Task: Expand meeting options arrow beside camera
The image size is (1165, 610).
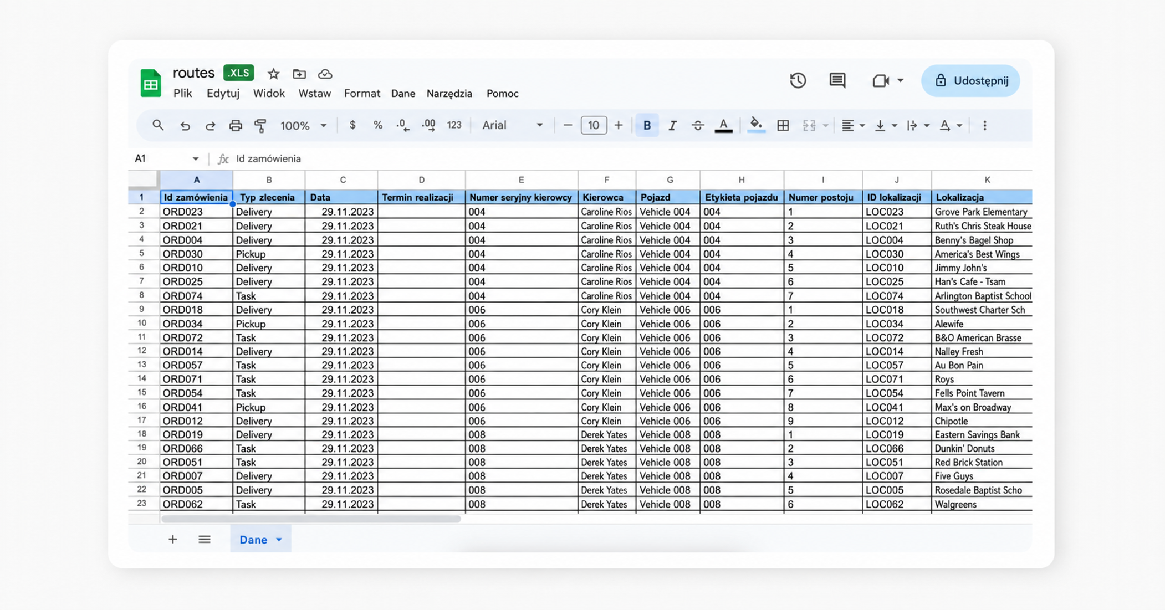Action: click(900, 81)
